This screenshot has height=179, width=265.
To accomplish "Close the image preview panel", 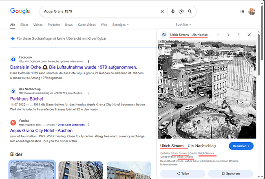I will [x=249, y=35].
